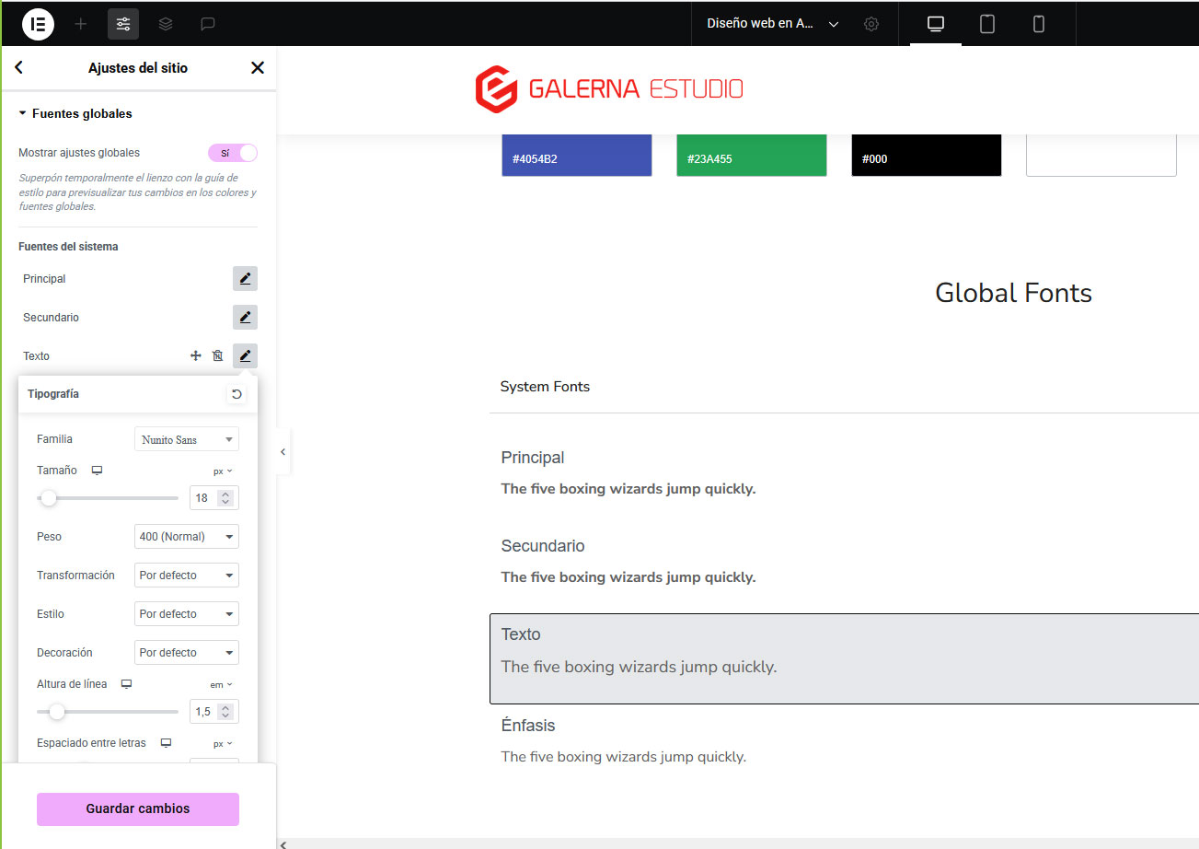Click Guardar cambios button
Screen dimensions: 1199x849
pos(138,808)
